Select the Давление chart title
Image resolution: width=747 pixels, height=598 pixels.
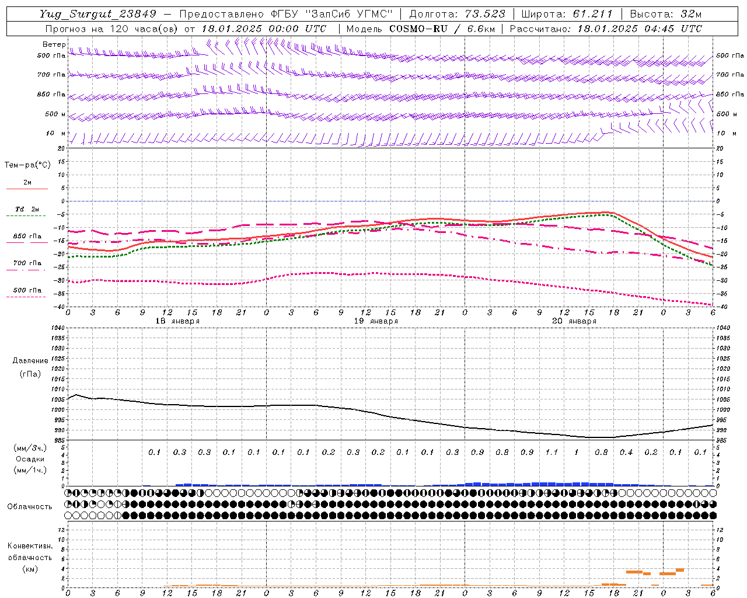point(30,361)
